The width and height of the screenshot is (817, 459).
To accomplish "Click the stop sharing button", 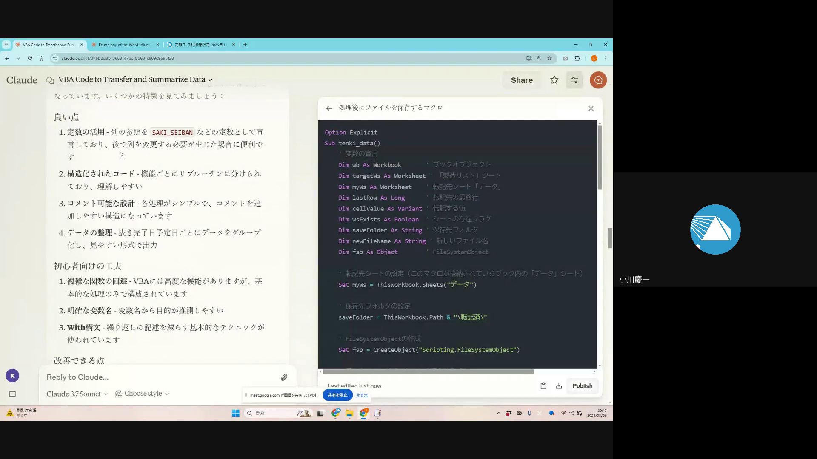I will tap(337, 395).
